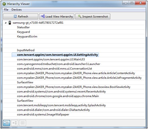Open Inspect Screenshot tool
The width and height of the screenshot is (148, 129).
pyautogui.click(x=93, y=17)
